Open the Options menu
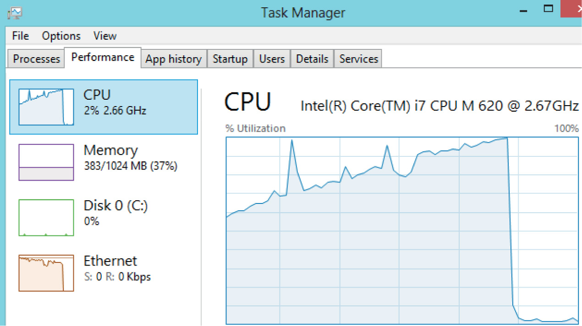The image size is (582, 326). pos(61,36)
